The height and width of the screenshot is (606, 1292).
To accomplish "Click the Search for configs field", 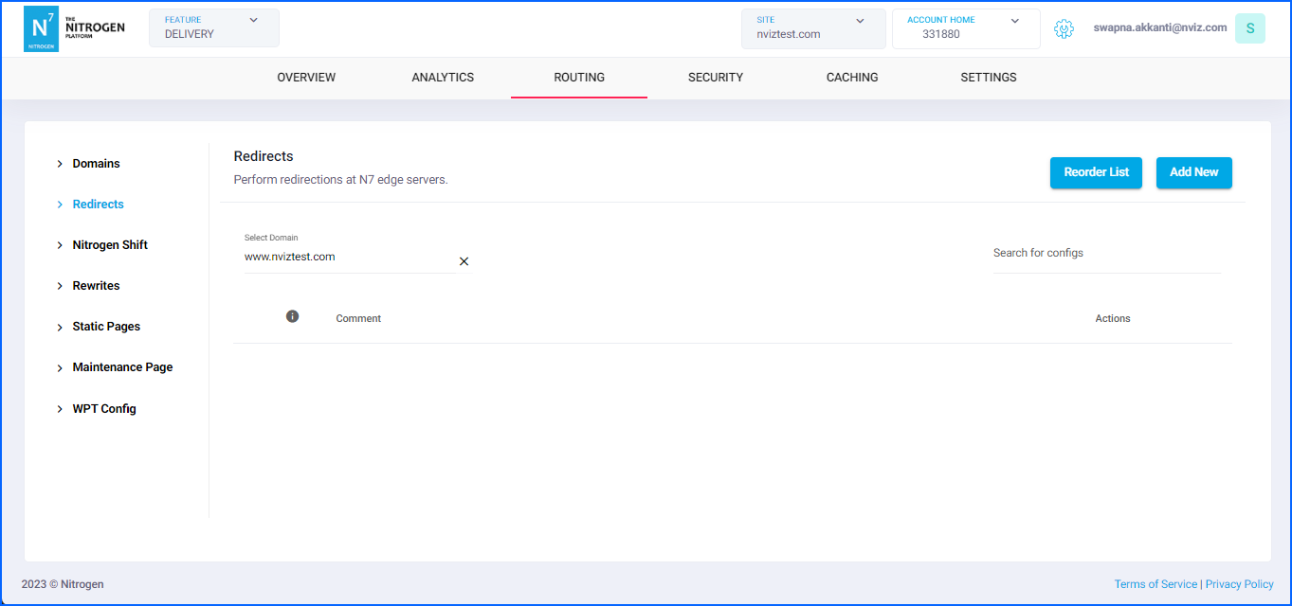I will tap(1105, 254).
